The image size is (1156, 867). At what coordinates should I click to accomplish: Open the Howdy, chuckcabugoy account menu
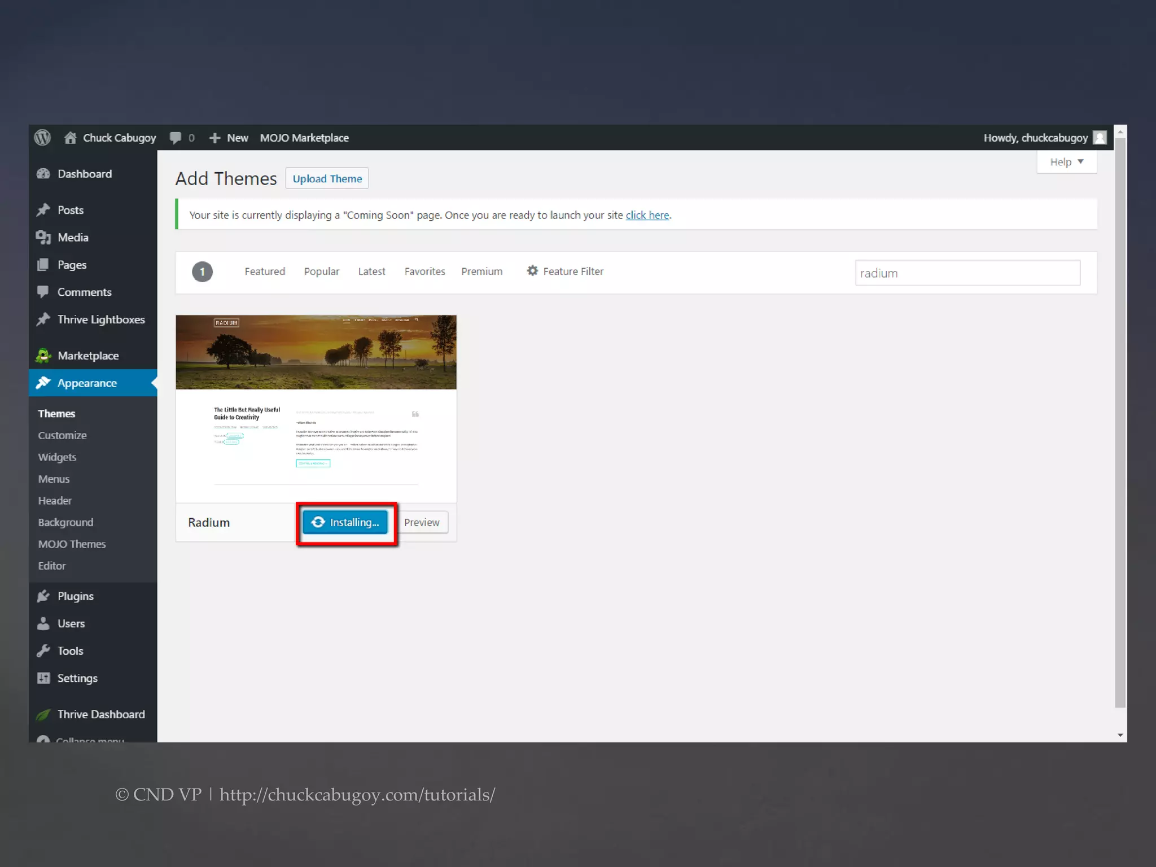click(1045, 138)
